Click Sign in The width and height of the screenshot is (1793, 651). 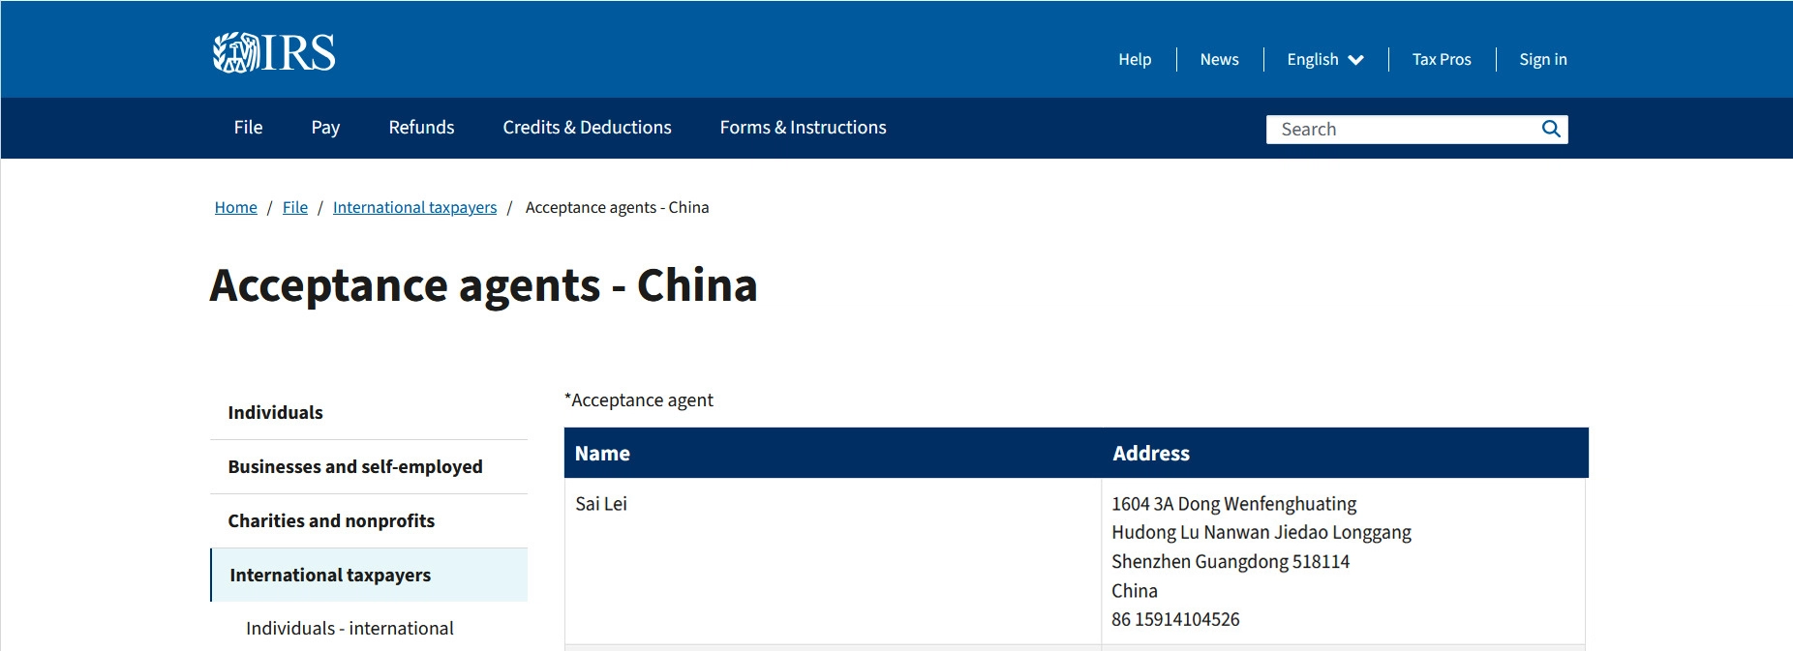point(1543,59)
